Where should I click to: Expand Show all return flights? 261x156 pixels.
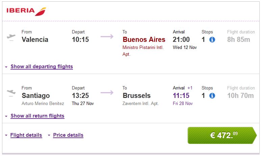[x=37, y=116]
